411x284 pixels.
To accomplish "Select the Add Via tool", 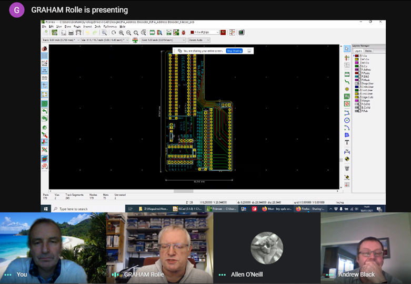I will click(347, 89).
